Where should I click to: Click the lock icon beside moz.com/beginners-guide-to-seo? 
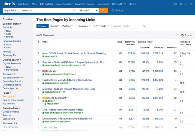click(x=43, y=65)
